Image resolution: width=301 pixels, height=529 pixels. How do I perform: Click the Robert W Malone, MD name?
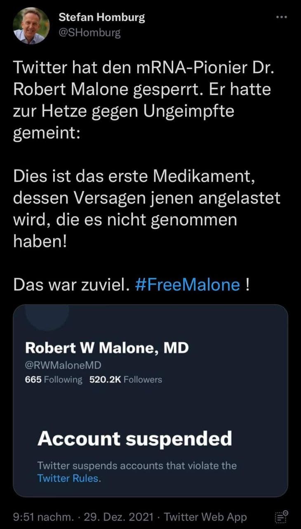click(107, 348)
